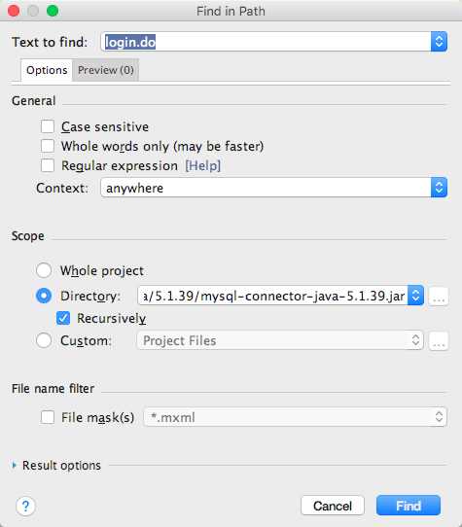Click the Find button

409,506
